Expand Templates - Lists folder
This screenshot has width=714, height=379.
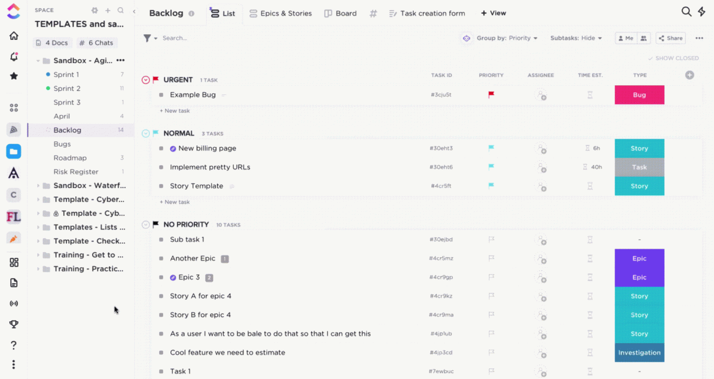38,228
